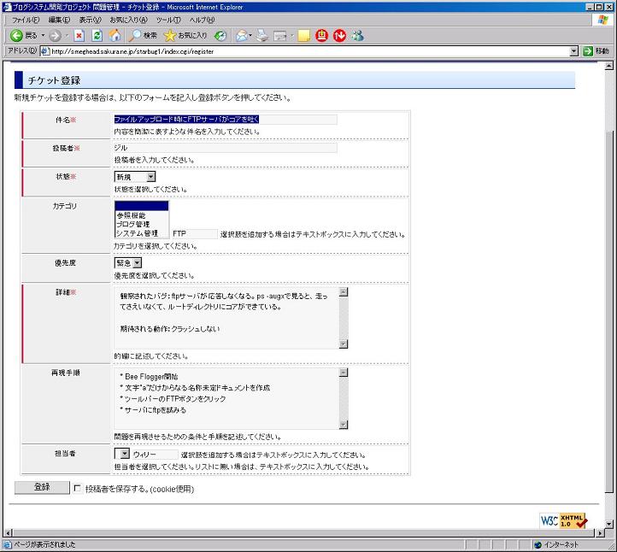Click the W3C XHTML 1.0 badge
Viewport: 617px width, 552px height.
(563, 520)
